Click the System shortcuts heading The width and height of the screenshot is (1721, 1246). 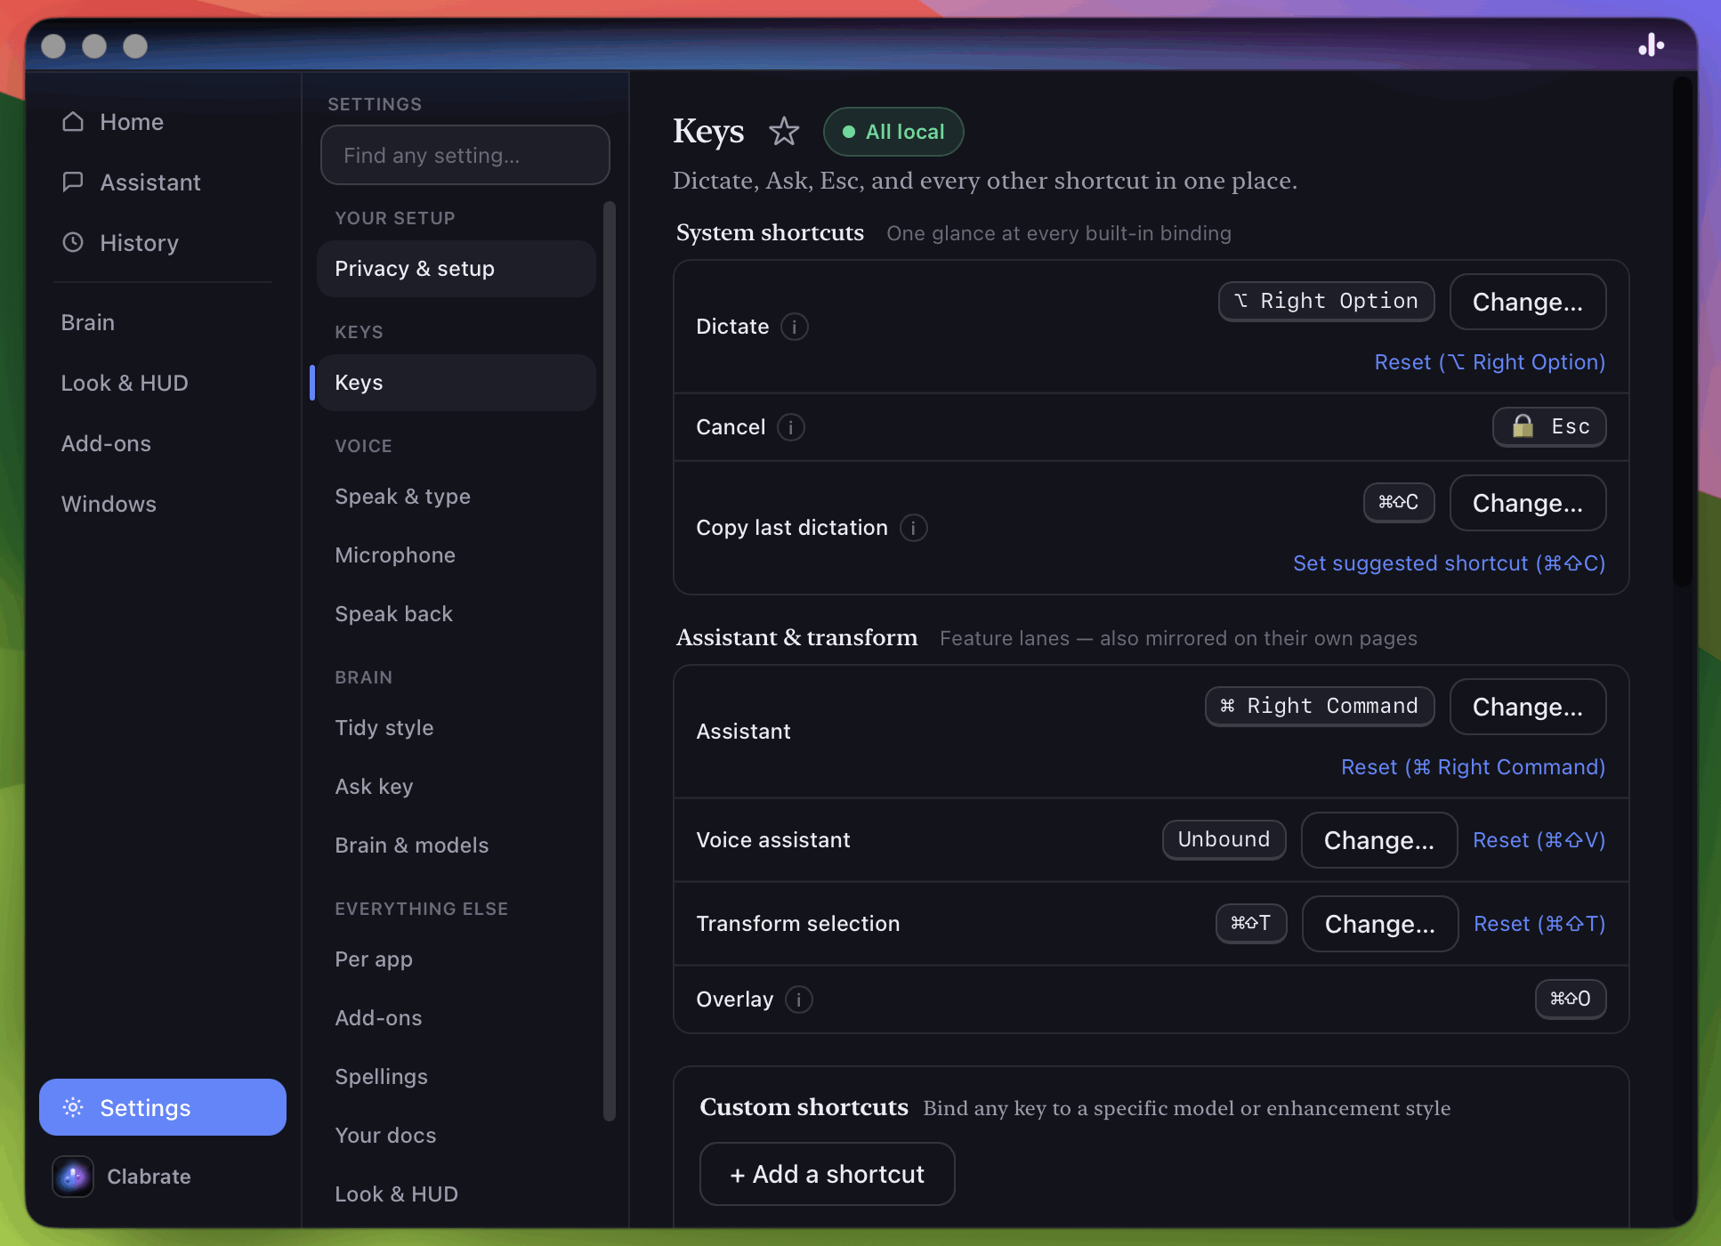tap(770, 232)
